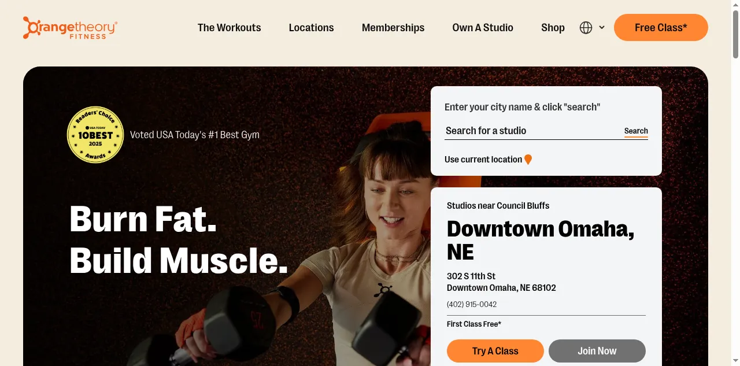Choose Use current location
This screenshot has height=366, width=740.
tap(483, 160)
